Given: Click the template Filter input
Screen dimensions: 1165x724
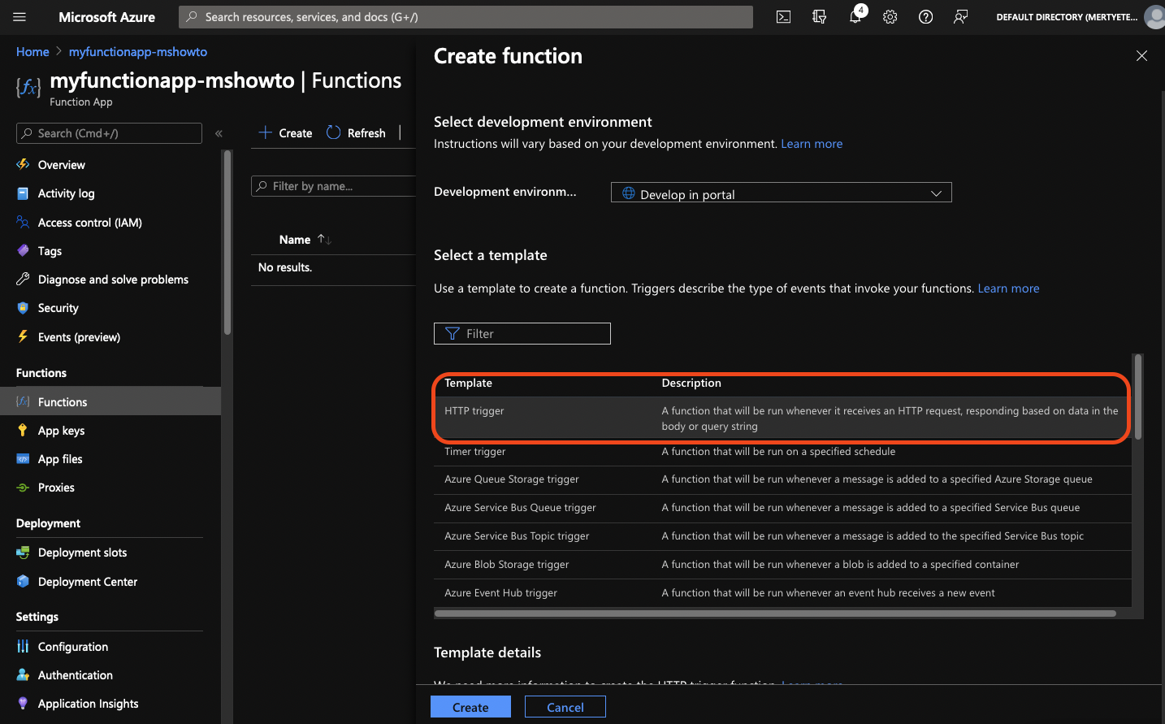Looking at the screenshot, I should (x=522, y=333).
